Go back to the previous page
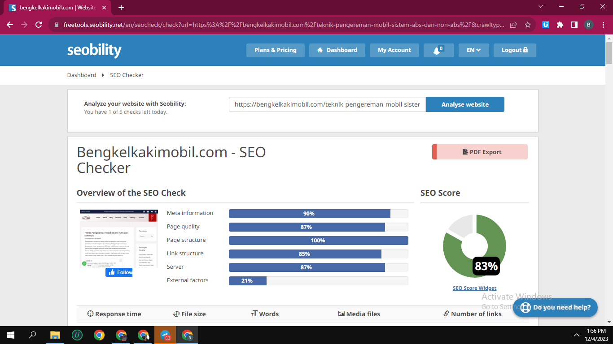Screen dimensions: 613x344 10,25
